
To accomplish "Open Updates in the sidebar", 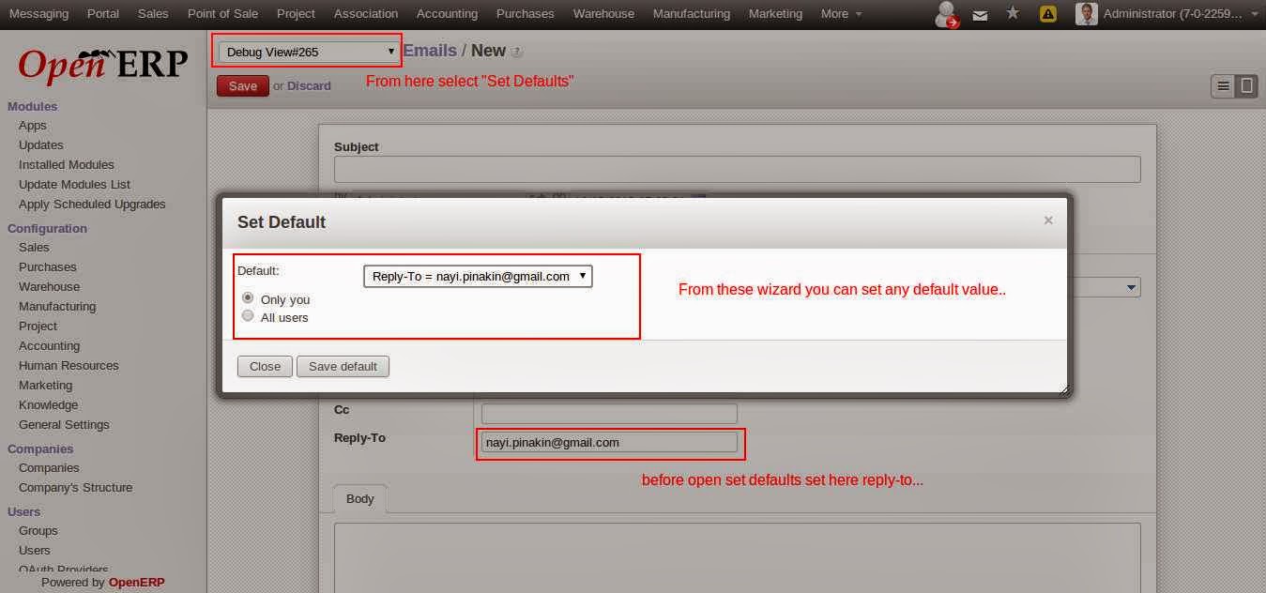I will pyautogui.click(x=41, y=145).
